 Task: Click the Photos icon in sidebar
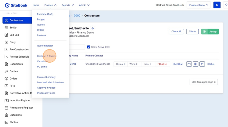[x=6, y=122]
